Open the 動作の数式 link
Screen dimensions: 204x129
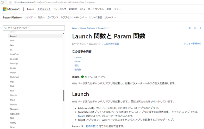[x=92, y=126]
